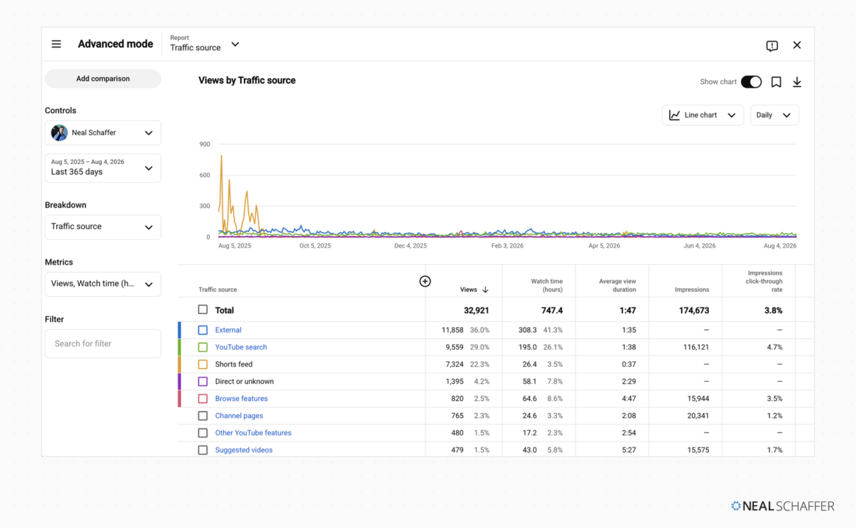Click the line chart icon in chart type selector
The height and width of the screenshot is (528, 856).
point(674,115)
